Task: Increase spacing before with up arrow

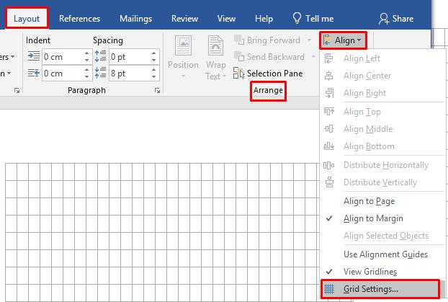Action: [153, 53]
